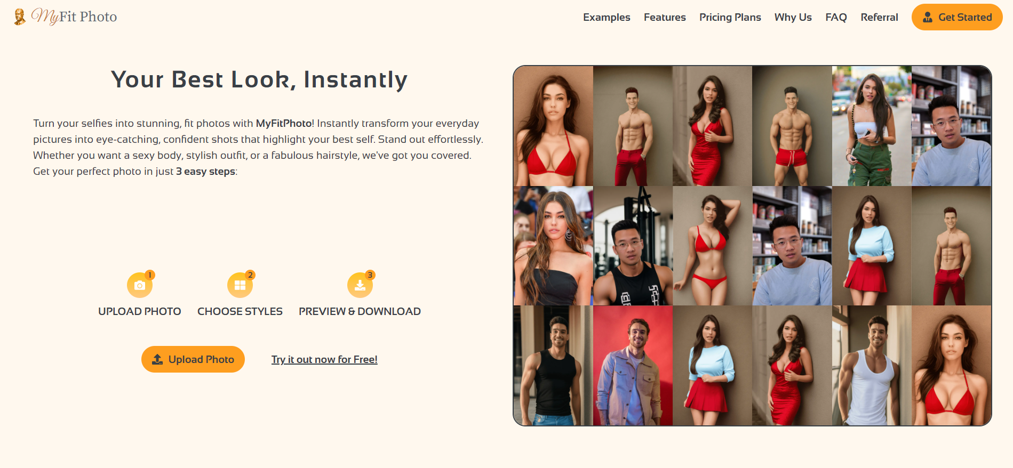This screenshot has height=468, width=1013.
Task: Click the Get Started button
Action: [x=957, y=17]
